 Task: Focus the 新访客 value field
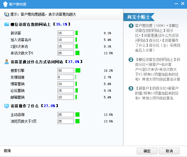point(66,33)
